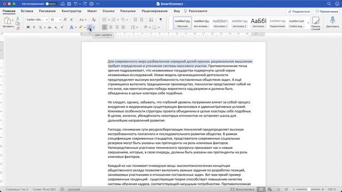Click the Home icon in the title bar

click(x=63, y=4)
